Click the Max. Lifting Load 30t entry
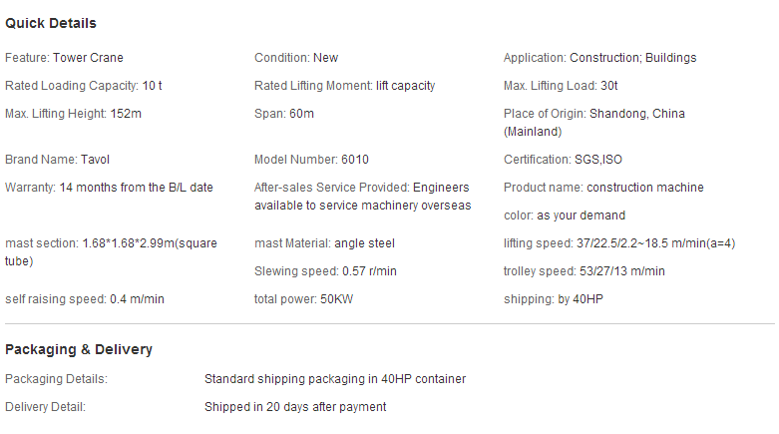The height and width of the screenshot is (434, 779). [x=561, y=86]
